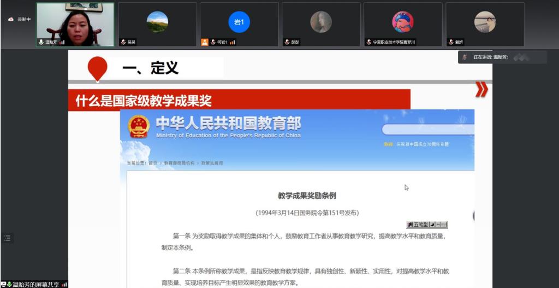Click the muted mic icon beside 彭彭
The image size is (559, 288).
pyautogui.click(x=287, y=42)
